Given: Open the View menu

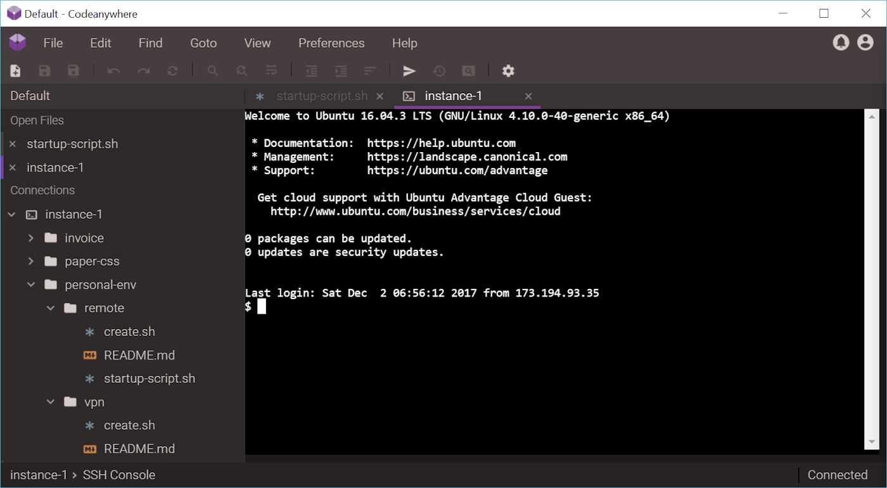Looking at the screenshot, I should tap(257, 43).
